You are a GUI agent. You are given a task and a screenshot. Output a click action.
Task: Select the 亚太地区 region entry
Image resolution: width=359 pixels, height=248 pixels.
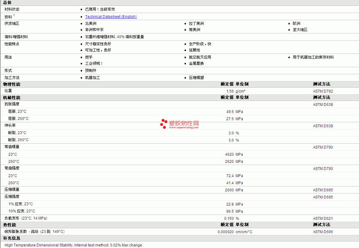tap(300, 30)
